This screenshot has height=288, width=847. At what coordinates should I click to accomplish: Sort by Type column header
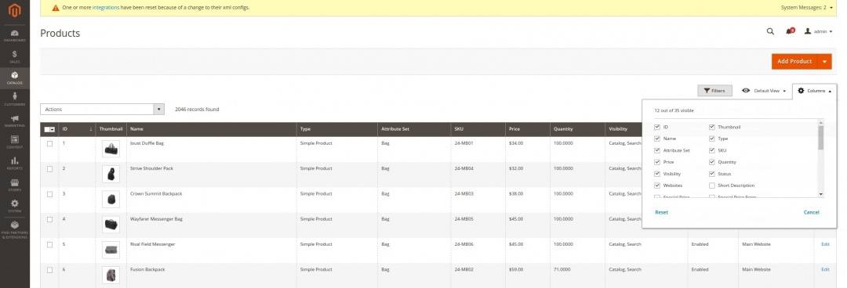coord(337,129)
